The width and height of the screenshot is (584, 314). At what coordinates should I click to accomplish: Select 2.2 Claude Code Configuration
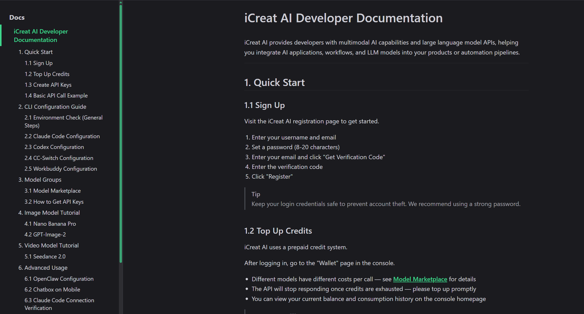(x=62, y=136)
